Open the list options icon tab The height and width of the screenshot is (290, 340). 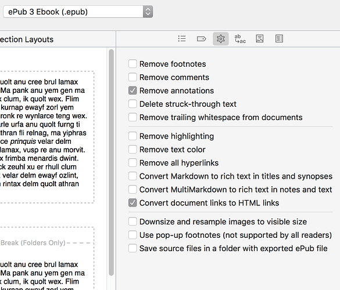tap(182, 39)
